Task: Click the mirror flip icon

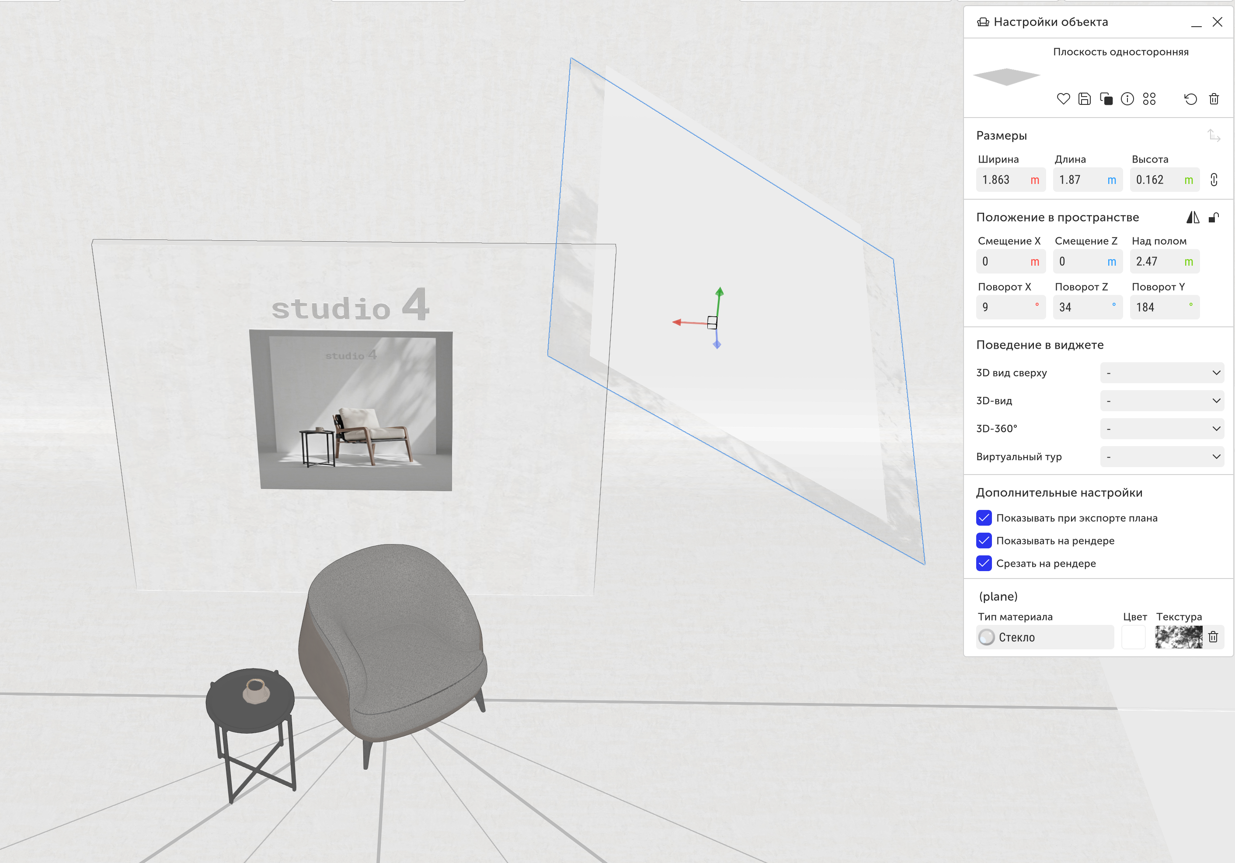Action: click(1193, 217)
